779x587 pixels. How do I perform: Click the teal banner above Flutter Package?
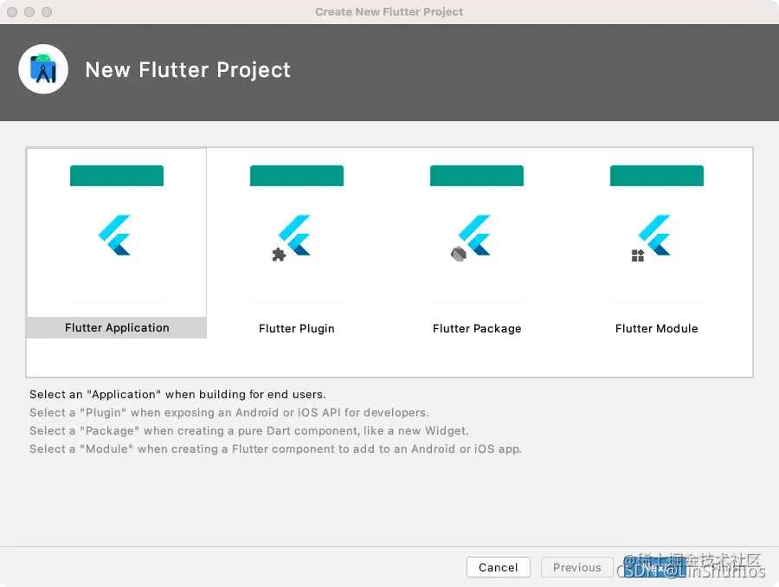(x=477, y=176)
